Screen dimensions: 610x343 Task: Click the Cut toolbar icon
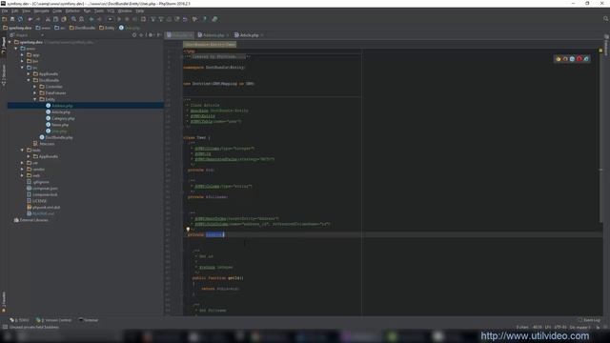(x=48, y=19)
